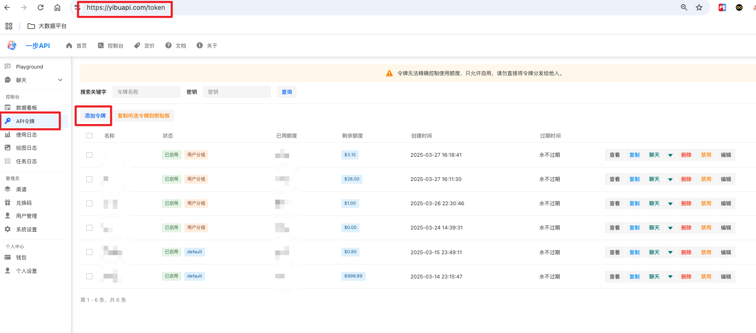Open 定价 in the top navigation
The height and width of the screenshot is (333, 756).
click(x=144, y=46)
